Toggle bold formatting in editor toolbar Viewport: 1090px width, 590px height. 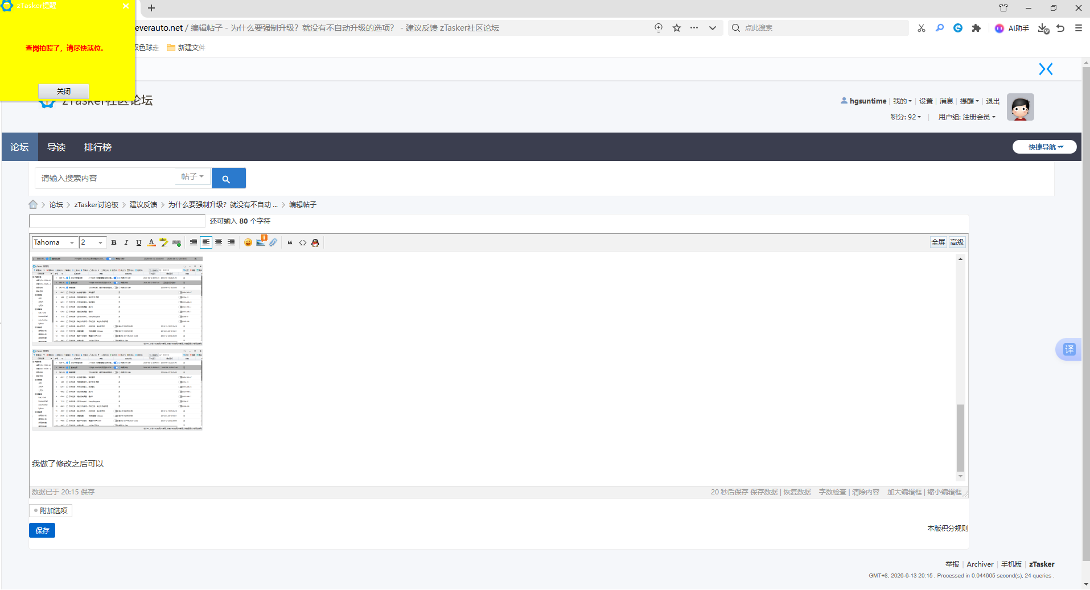(x=114, y=242)
